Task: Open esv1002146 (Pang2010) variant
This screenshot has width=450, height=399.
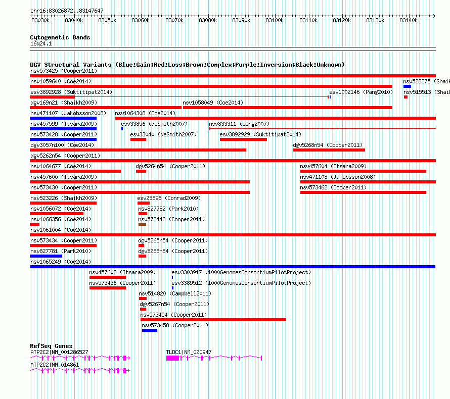Action: click(x=361, y=92)
